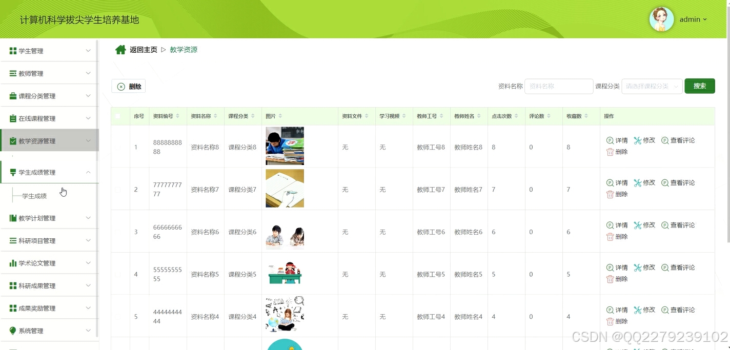
Task: Check the checkbox for row 1
Action: (119, 147)
